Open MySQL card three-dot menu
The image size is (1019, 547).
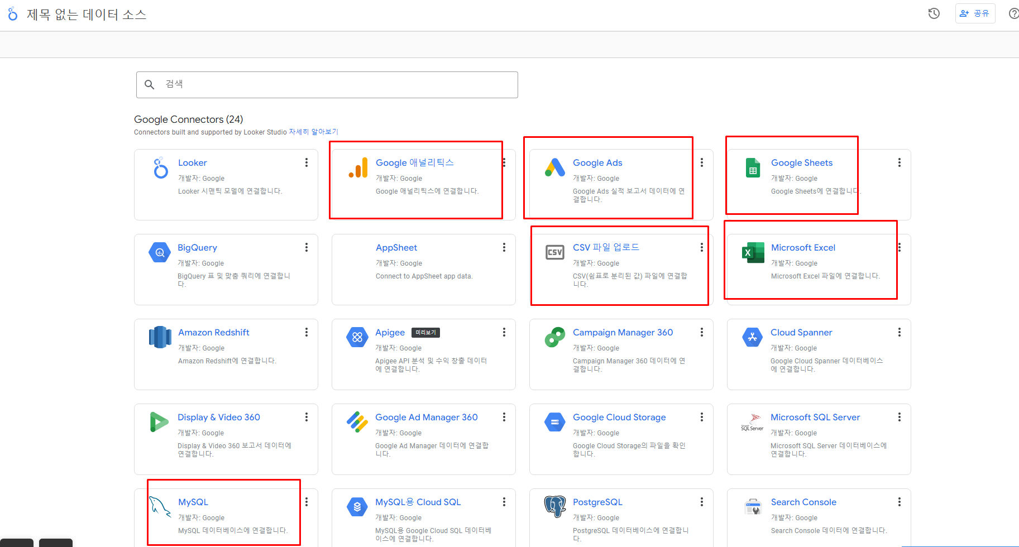click(x=307, y=502)
